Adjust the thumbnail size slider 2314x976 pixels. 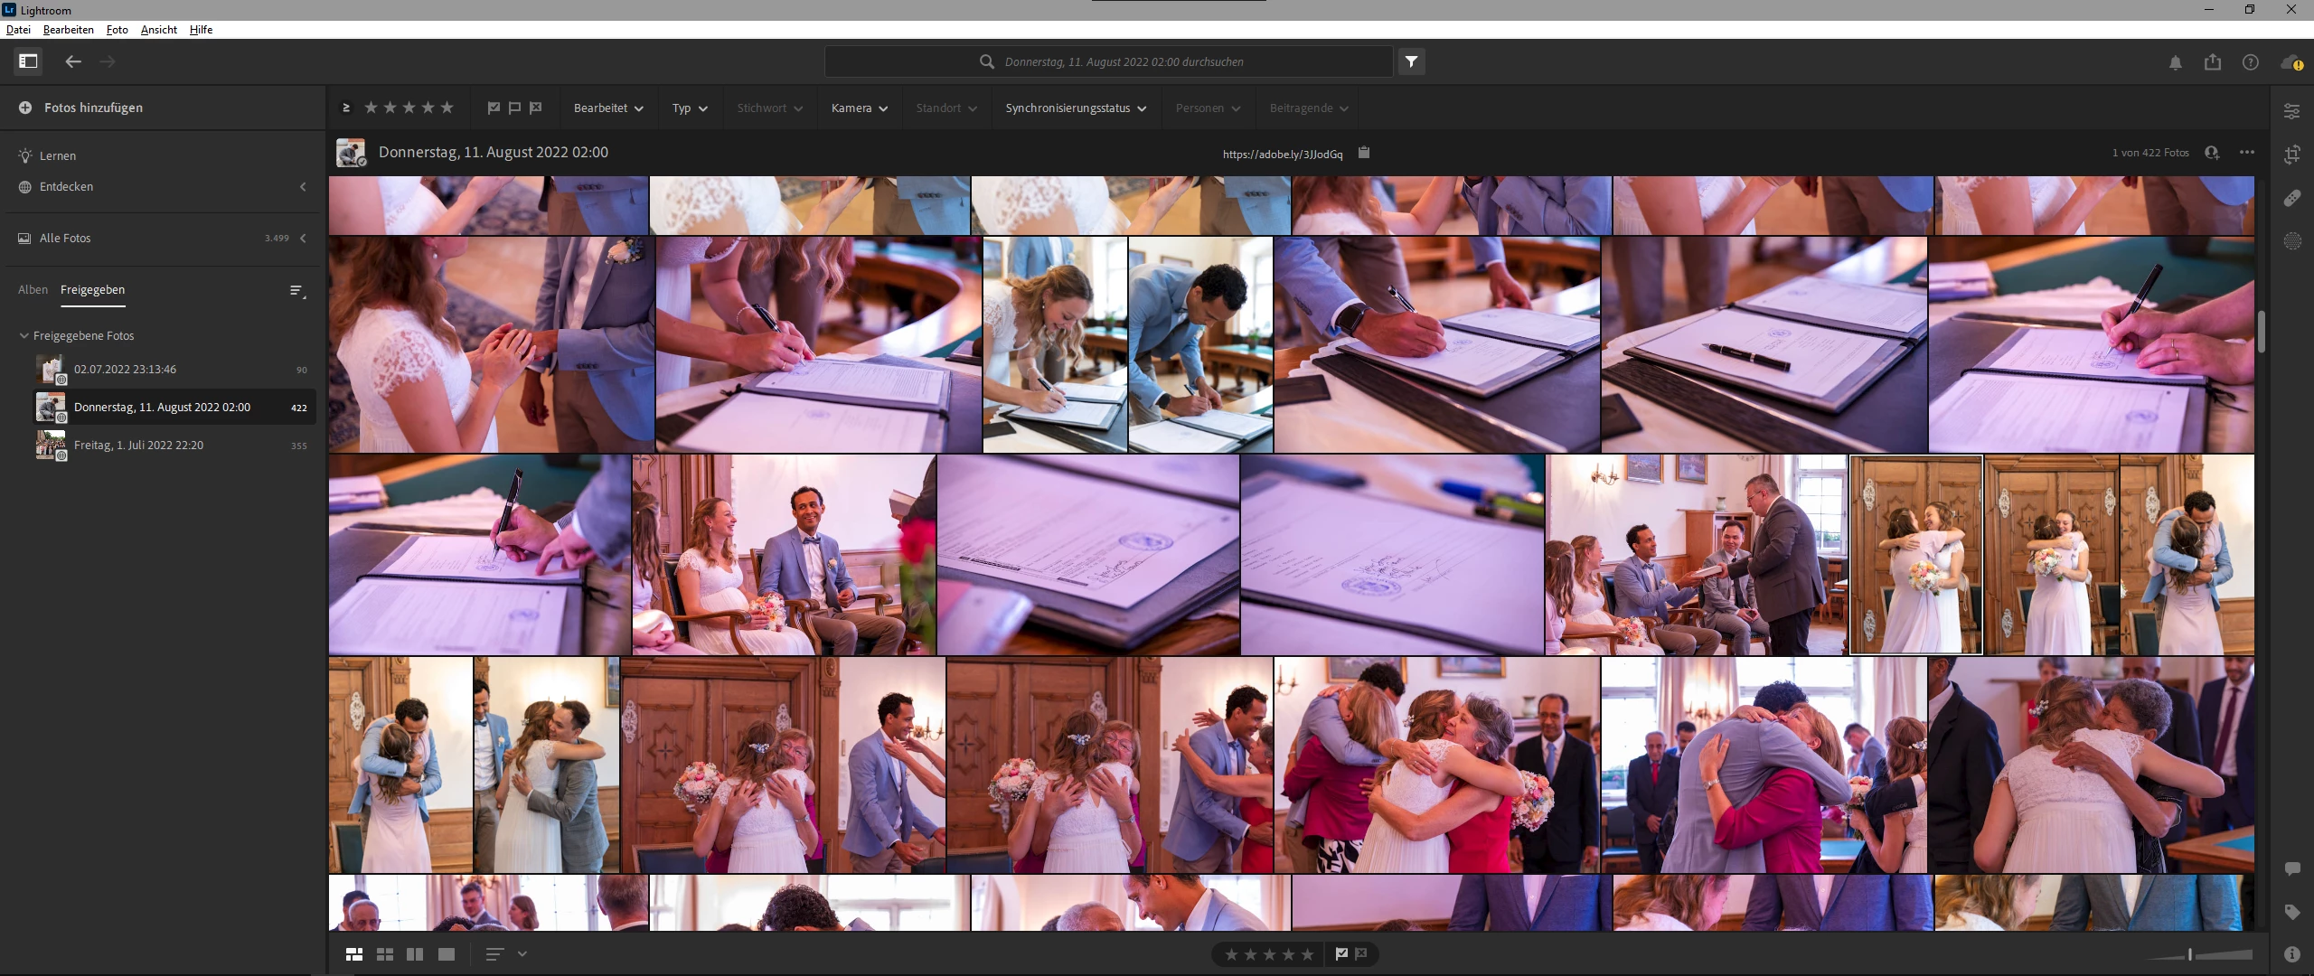(x=2189, y=954)
